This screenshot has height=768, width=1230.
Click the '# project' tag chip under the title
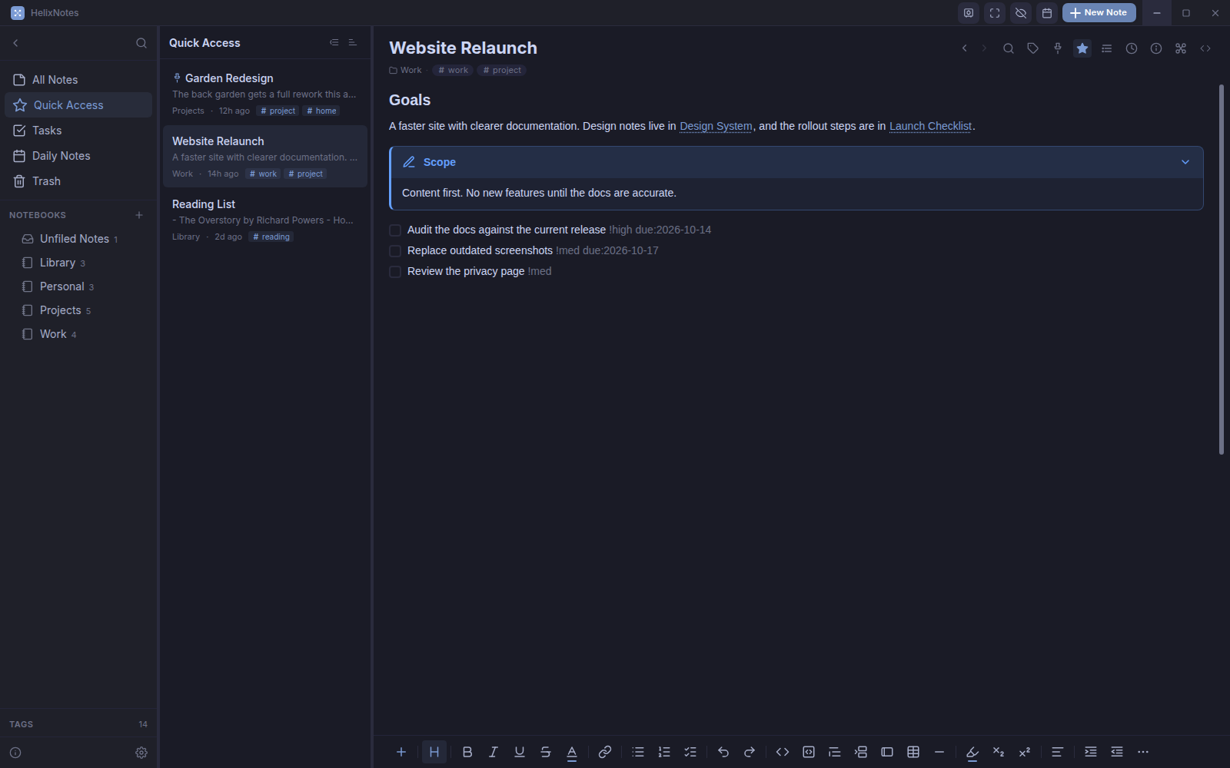pyautogui.click(x=502, y=70)
